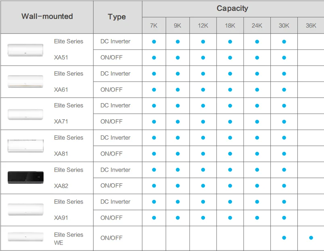Click the Elite Series WE unit image
324x251 pixels.
pyautogui.click(x=25, y=236)
